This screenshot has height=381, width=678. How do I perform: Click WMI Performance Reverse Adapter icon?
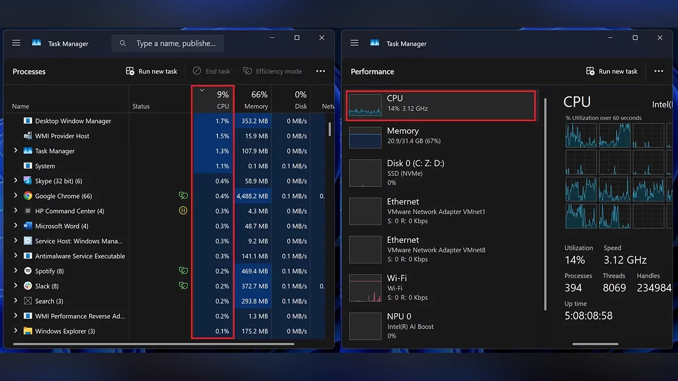coord(28,316)
